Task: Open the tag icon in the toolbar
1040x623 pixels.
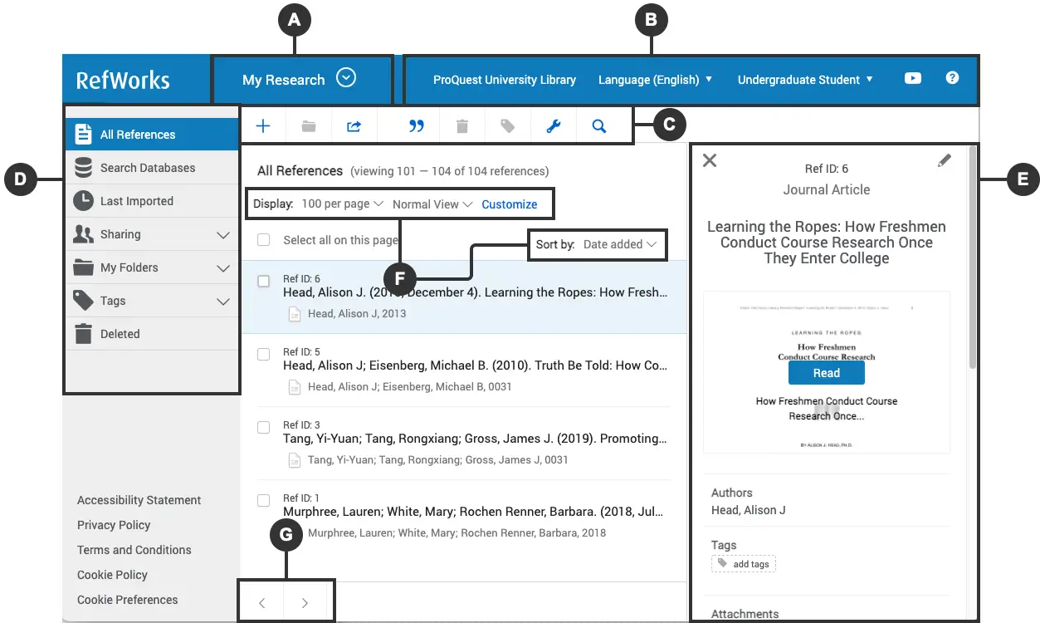Action: point(507,125)
